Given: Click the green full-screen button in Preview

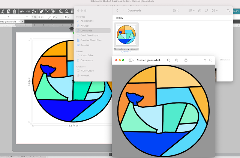Looking at the screenshot, I should (123, 60).
